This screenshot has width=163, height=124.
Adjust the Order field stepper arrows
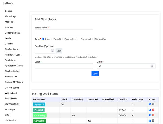[152, 66]
